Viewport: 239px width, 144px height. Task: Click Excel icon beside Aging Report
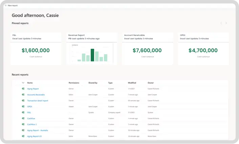23,89
